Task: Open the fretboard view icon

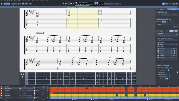Action: [x=163, y=4]
